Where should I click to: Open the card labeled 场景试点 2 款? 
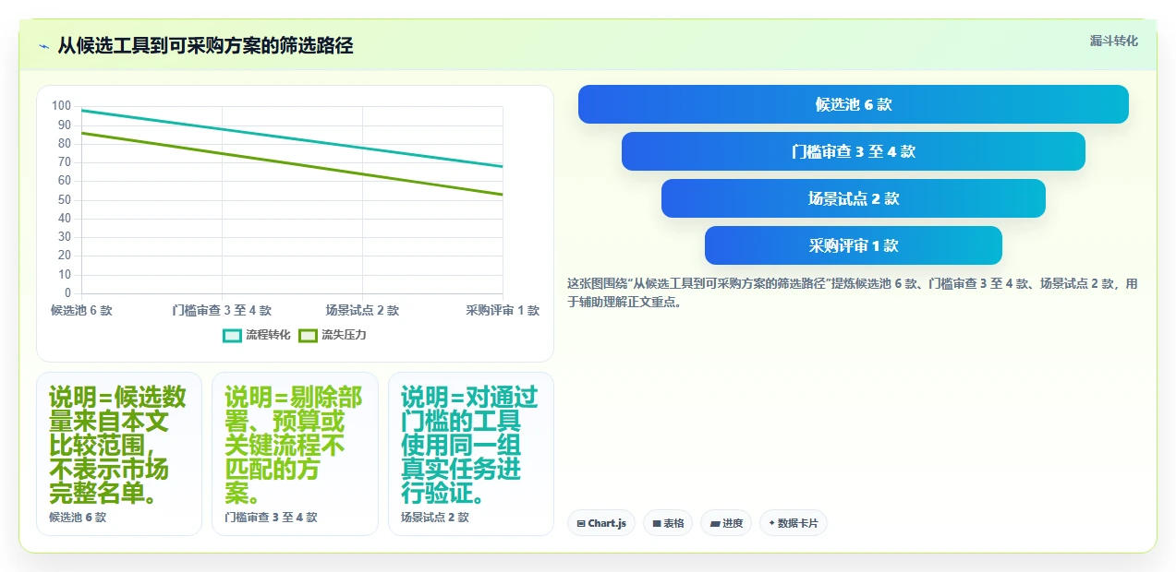pos(471,454)
